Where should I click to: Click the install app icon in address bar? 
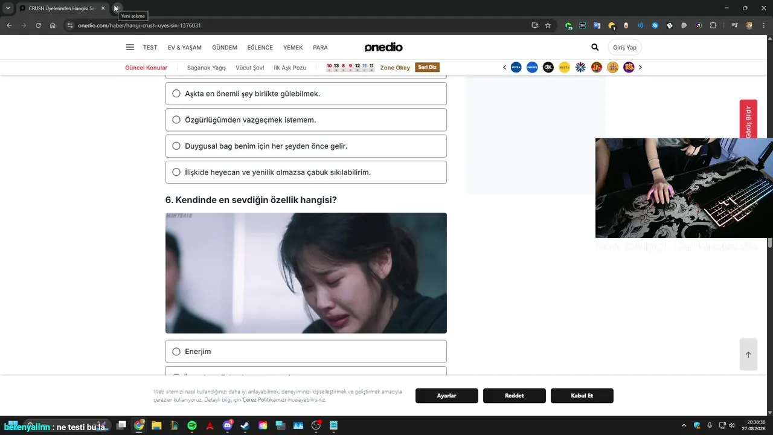click(534, 25)
